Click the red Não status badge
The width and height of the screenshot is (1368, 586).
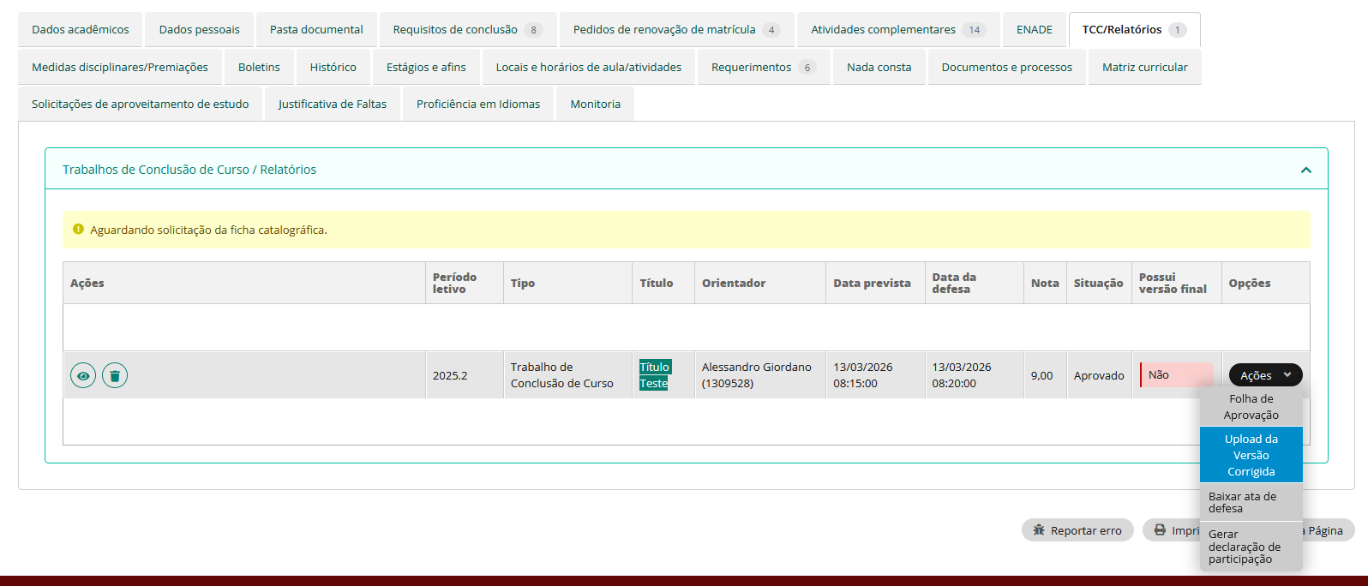click(x=1175, y=375)
